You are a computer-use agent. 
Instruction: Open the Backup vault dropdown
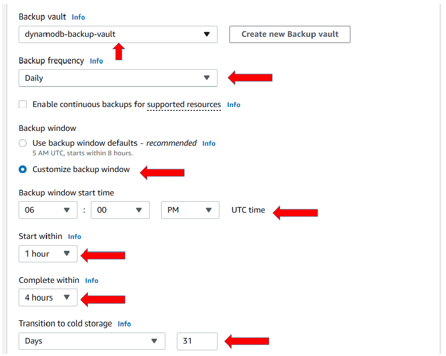click(x=118, y=34)
